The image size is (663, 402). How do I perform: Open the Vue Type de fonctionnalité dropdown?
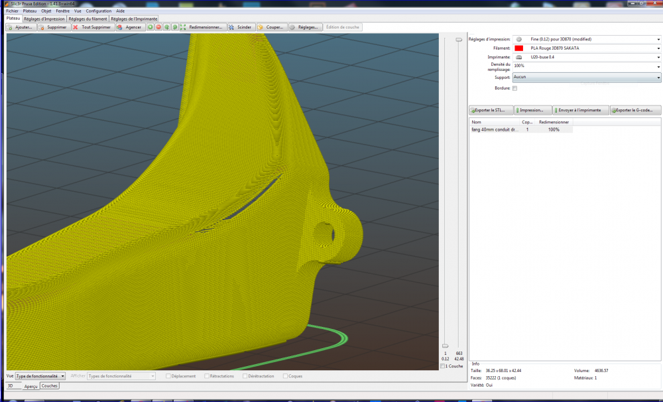(x=40, y=376)
